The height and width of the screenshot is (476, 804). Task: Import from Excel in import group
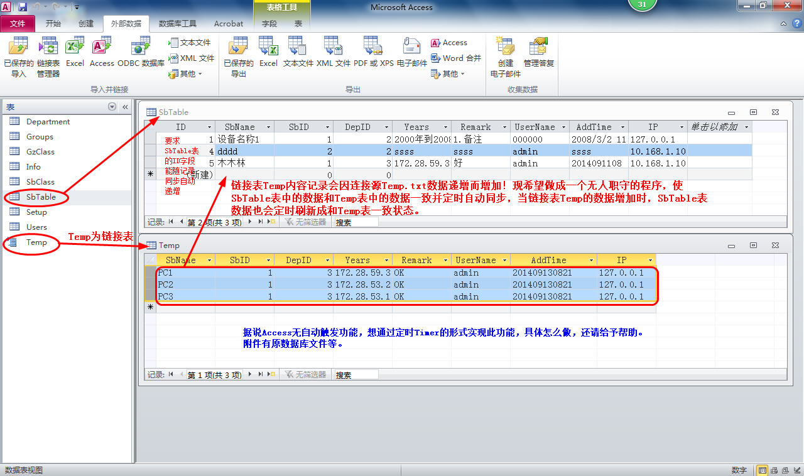[75, 51]
